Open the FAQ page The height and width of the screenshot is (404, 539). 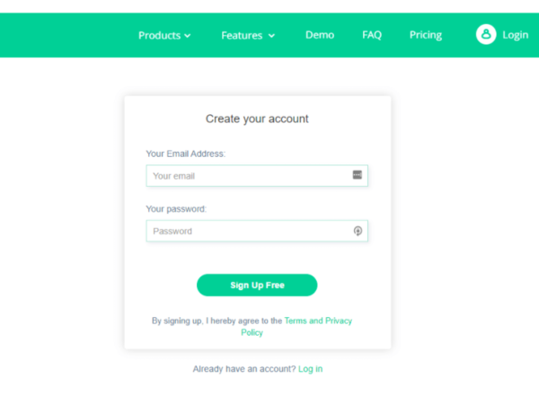coord(372,35)
